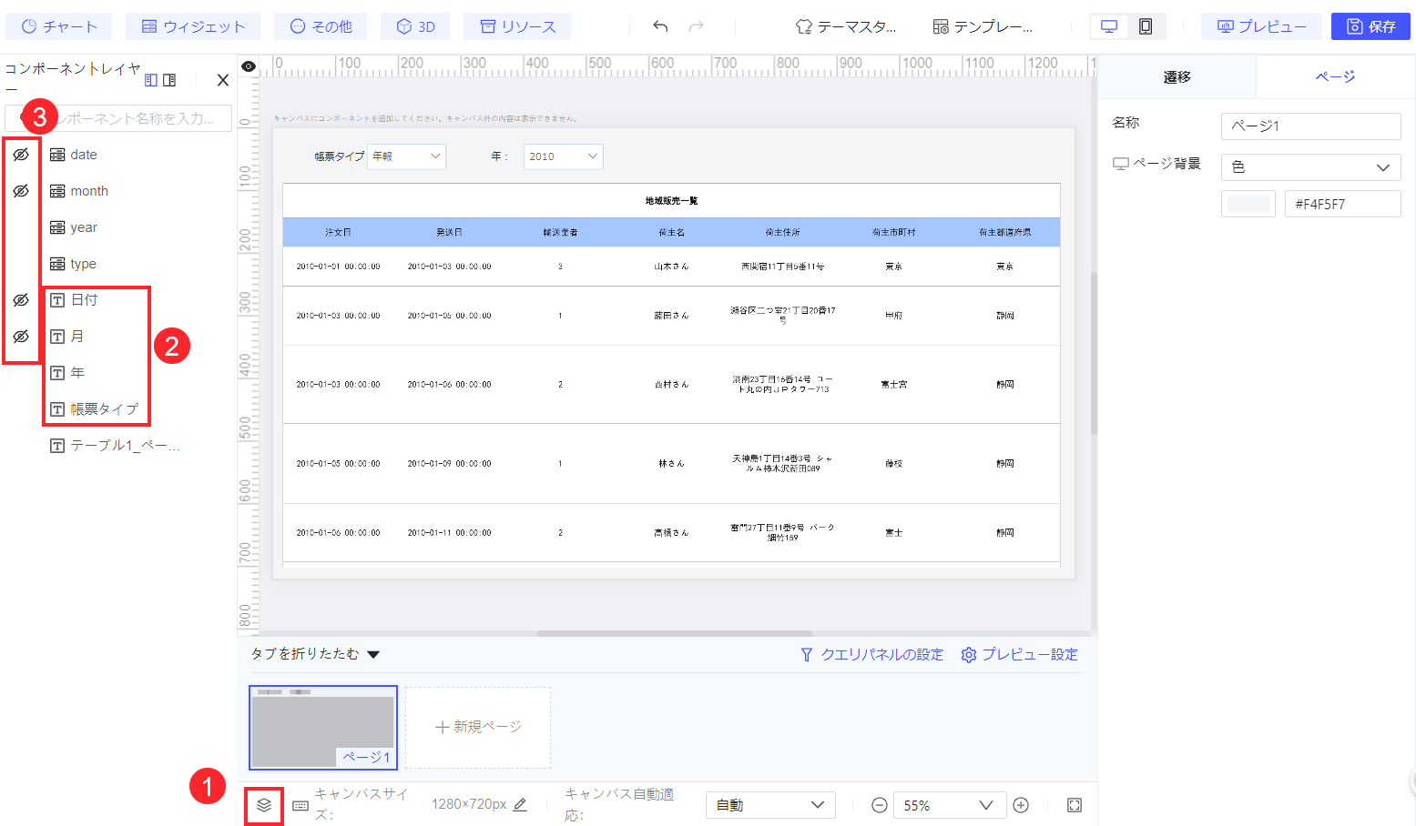Click the fit-to-screen fullscreen icon
The width and height of the screenshot is (1416, 826).
[1075, 805]
